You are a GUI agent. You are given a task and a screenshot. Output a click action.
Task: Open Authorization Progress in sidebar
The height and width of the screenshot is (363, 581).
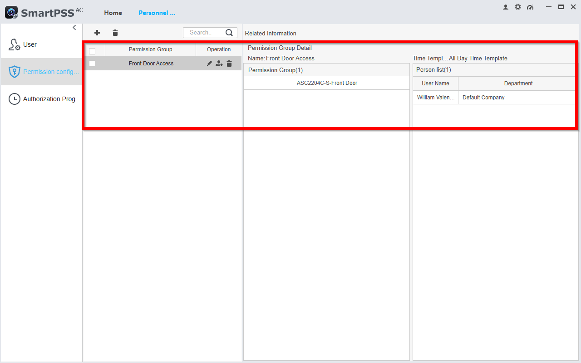(41, 99)
